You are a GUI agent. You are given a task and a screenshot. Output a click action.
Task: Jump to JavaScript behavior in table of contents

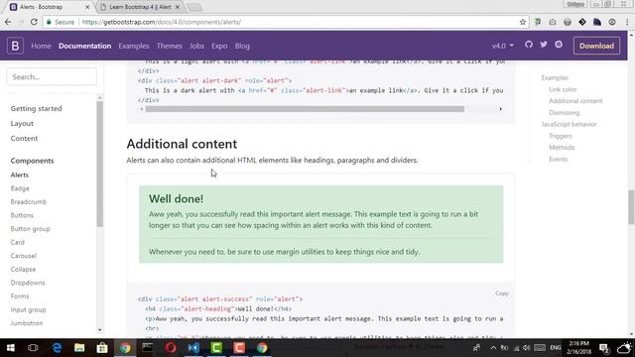pos(569,124)
